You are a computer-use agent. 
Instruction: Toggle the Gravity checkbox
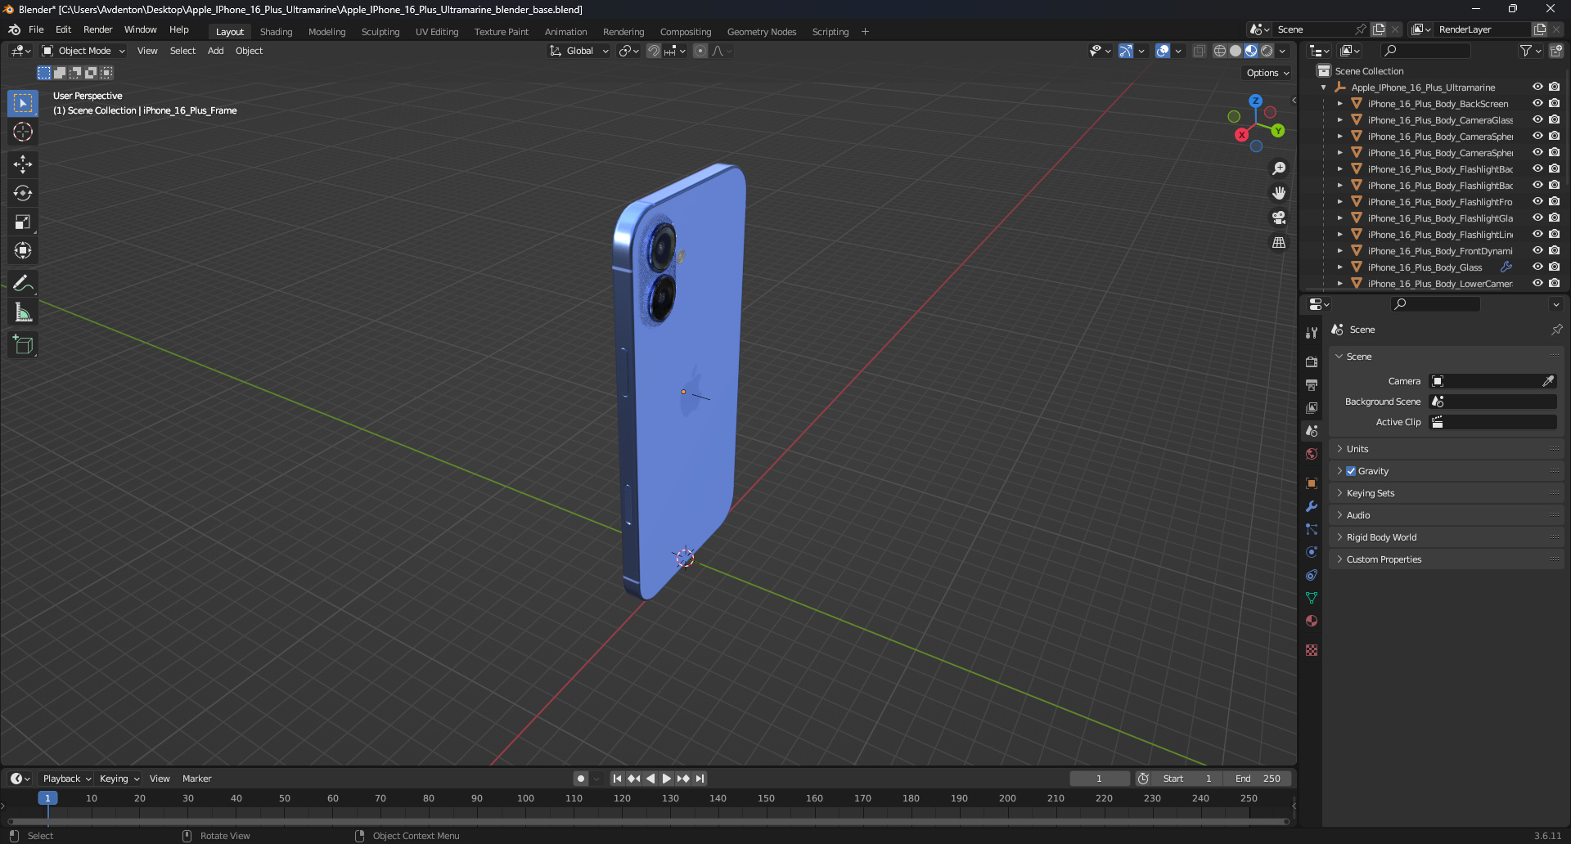pos(1351,471)
